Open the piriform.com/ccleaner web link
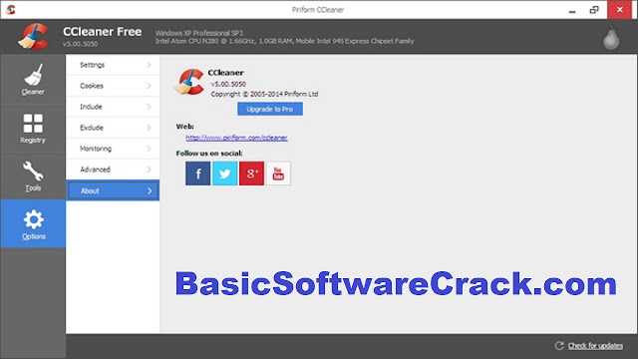 point(236,138)
